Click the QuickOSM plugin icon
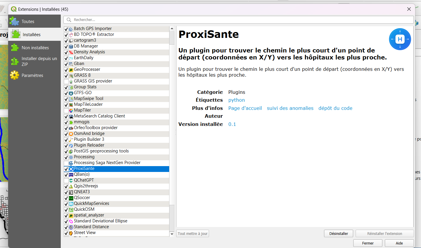 pos(71,210)
